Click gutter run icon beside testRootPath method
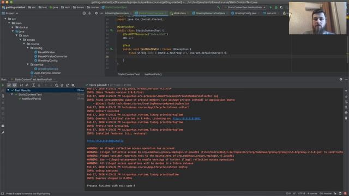This screenshot has height=196, width=349. [111, 49]
